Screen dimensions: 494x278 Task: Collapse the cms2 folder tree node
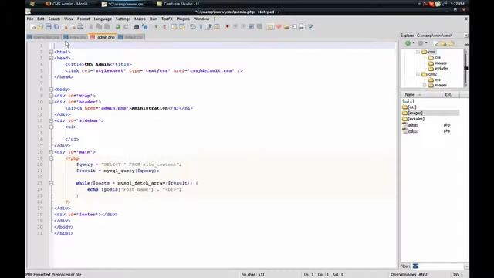point(418,74)
